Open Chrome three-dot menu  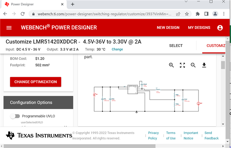[x=224, y=14]
